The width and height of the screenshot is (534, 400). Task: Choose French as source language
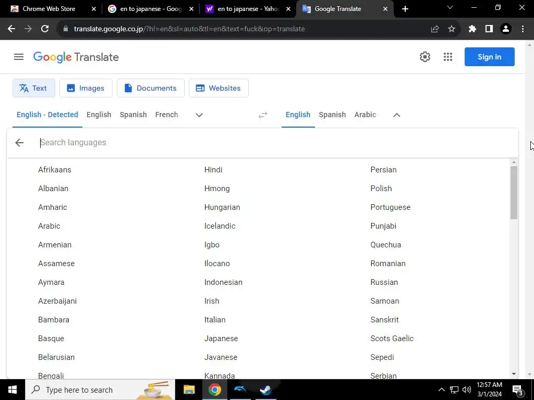pyautogui.click(x=166, y=115)
